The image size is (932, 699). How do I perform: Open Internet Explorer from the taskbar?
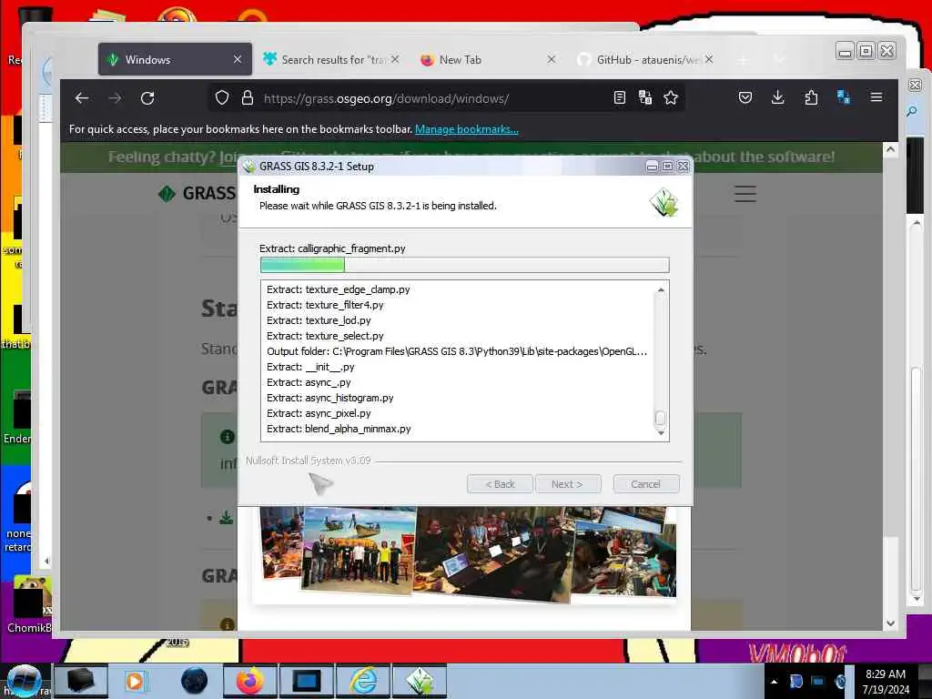362,681
